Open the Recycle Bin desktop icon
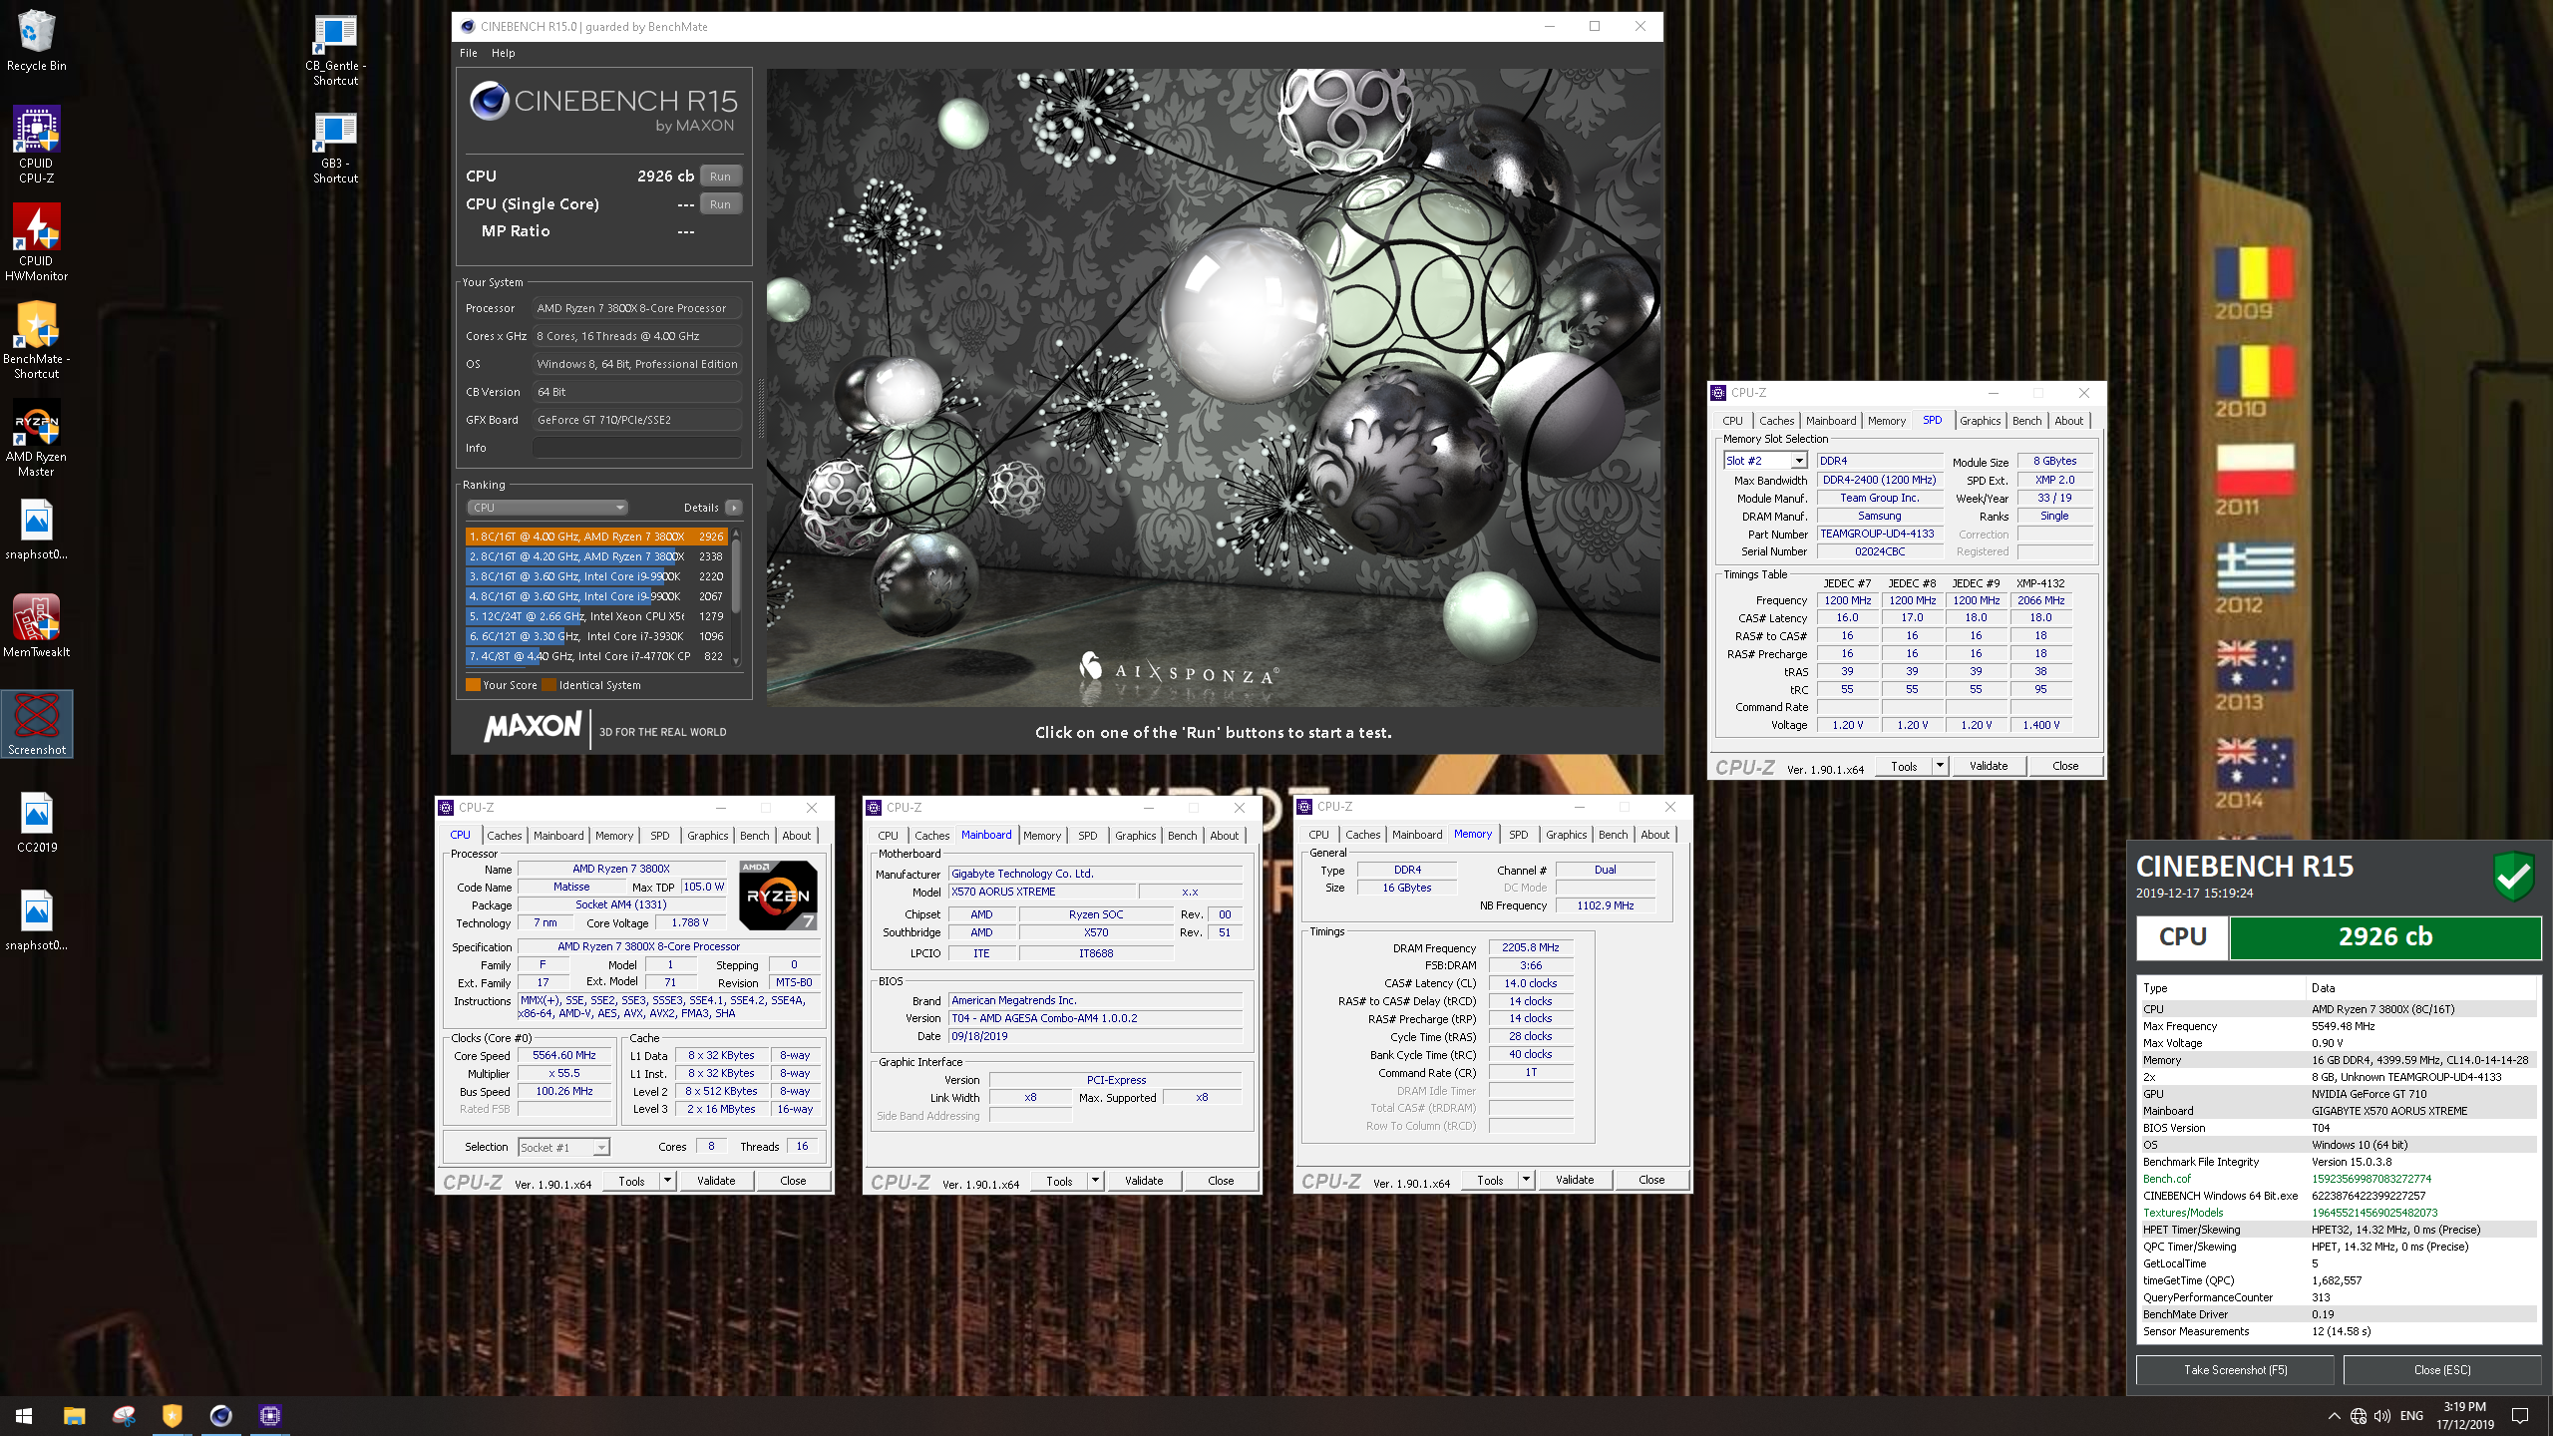 coord(36,40)
